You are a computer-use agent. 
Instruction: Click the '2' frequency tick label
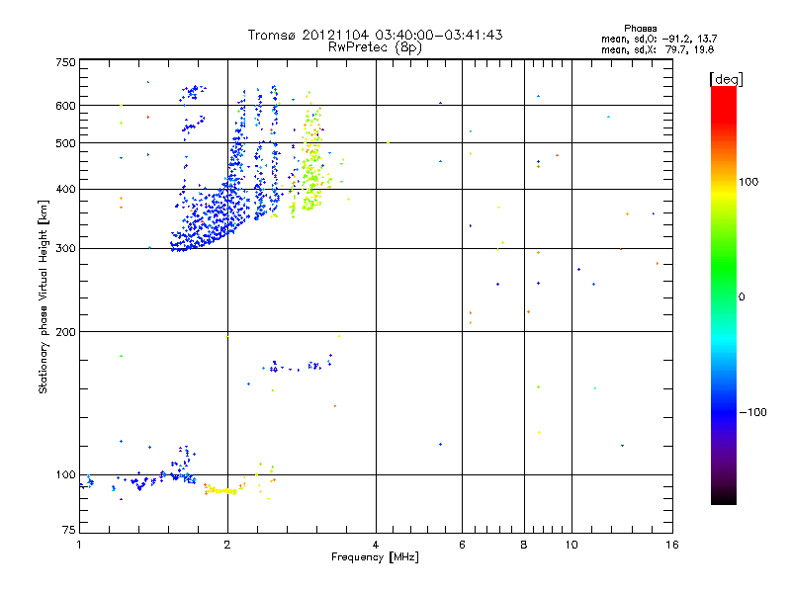tap(227, 545)
